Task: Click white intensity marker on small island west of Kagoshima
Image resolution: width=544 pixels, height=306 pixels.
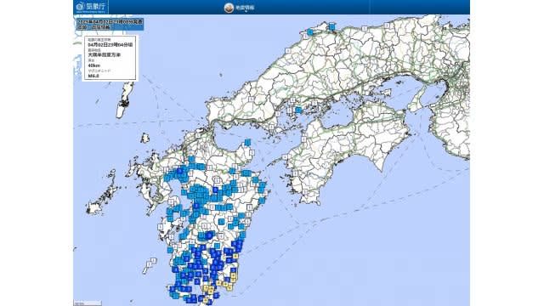Action: click(153, 261)
